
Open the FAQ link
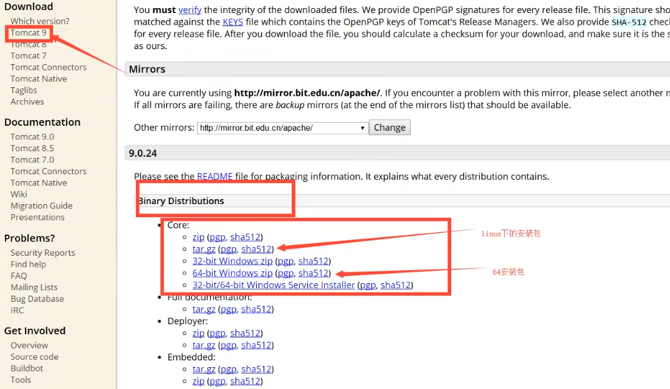tap(19, 276)
